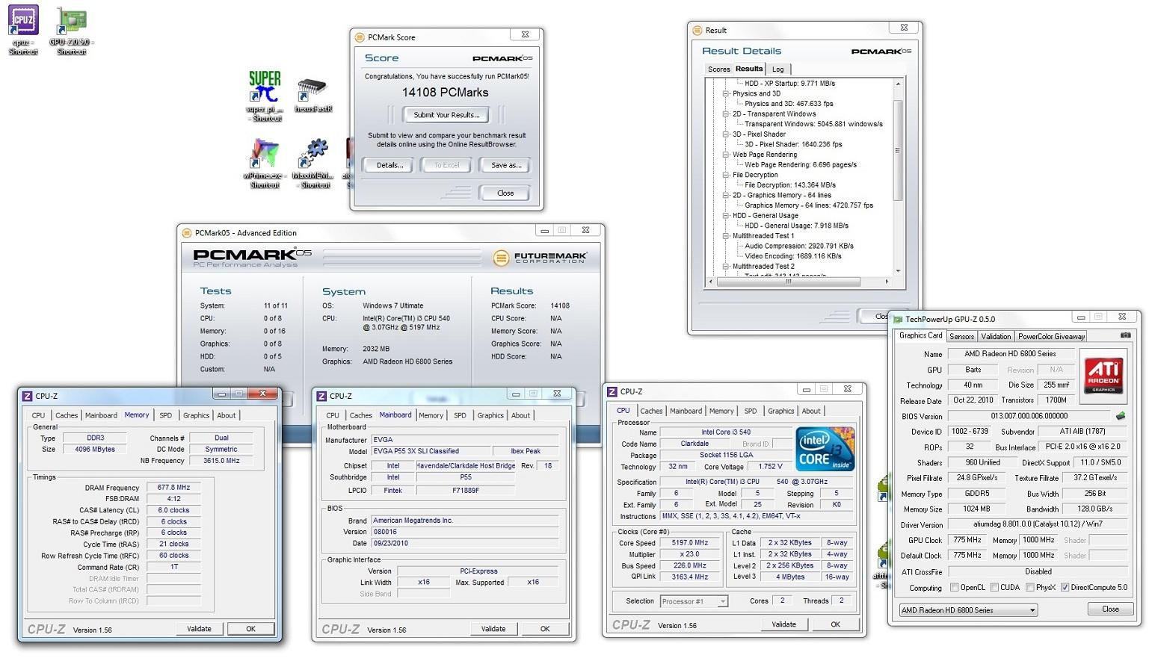Click OK in CPU-Z Memory window
The height and width of the screenshot is (658, 1155).
point(251,629)
